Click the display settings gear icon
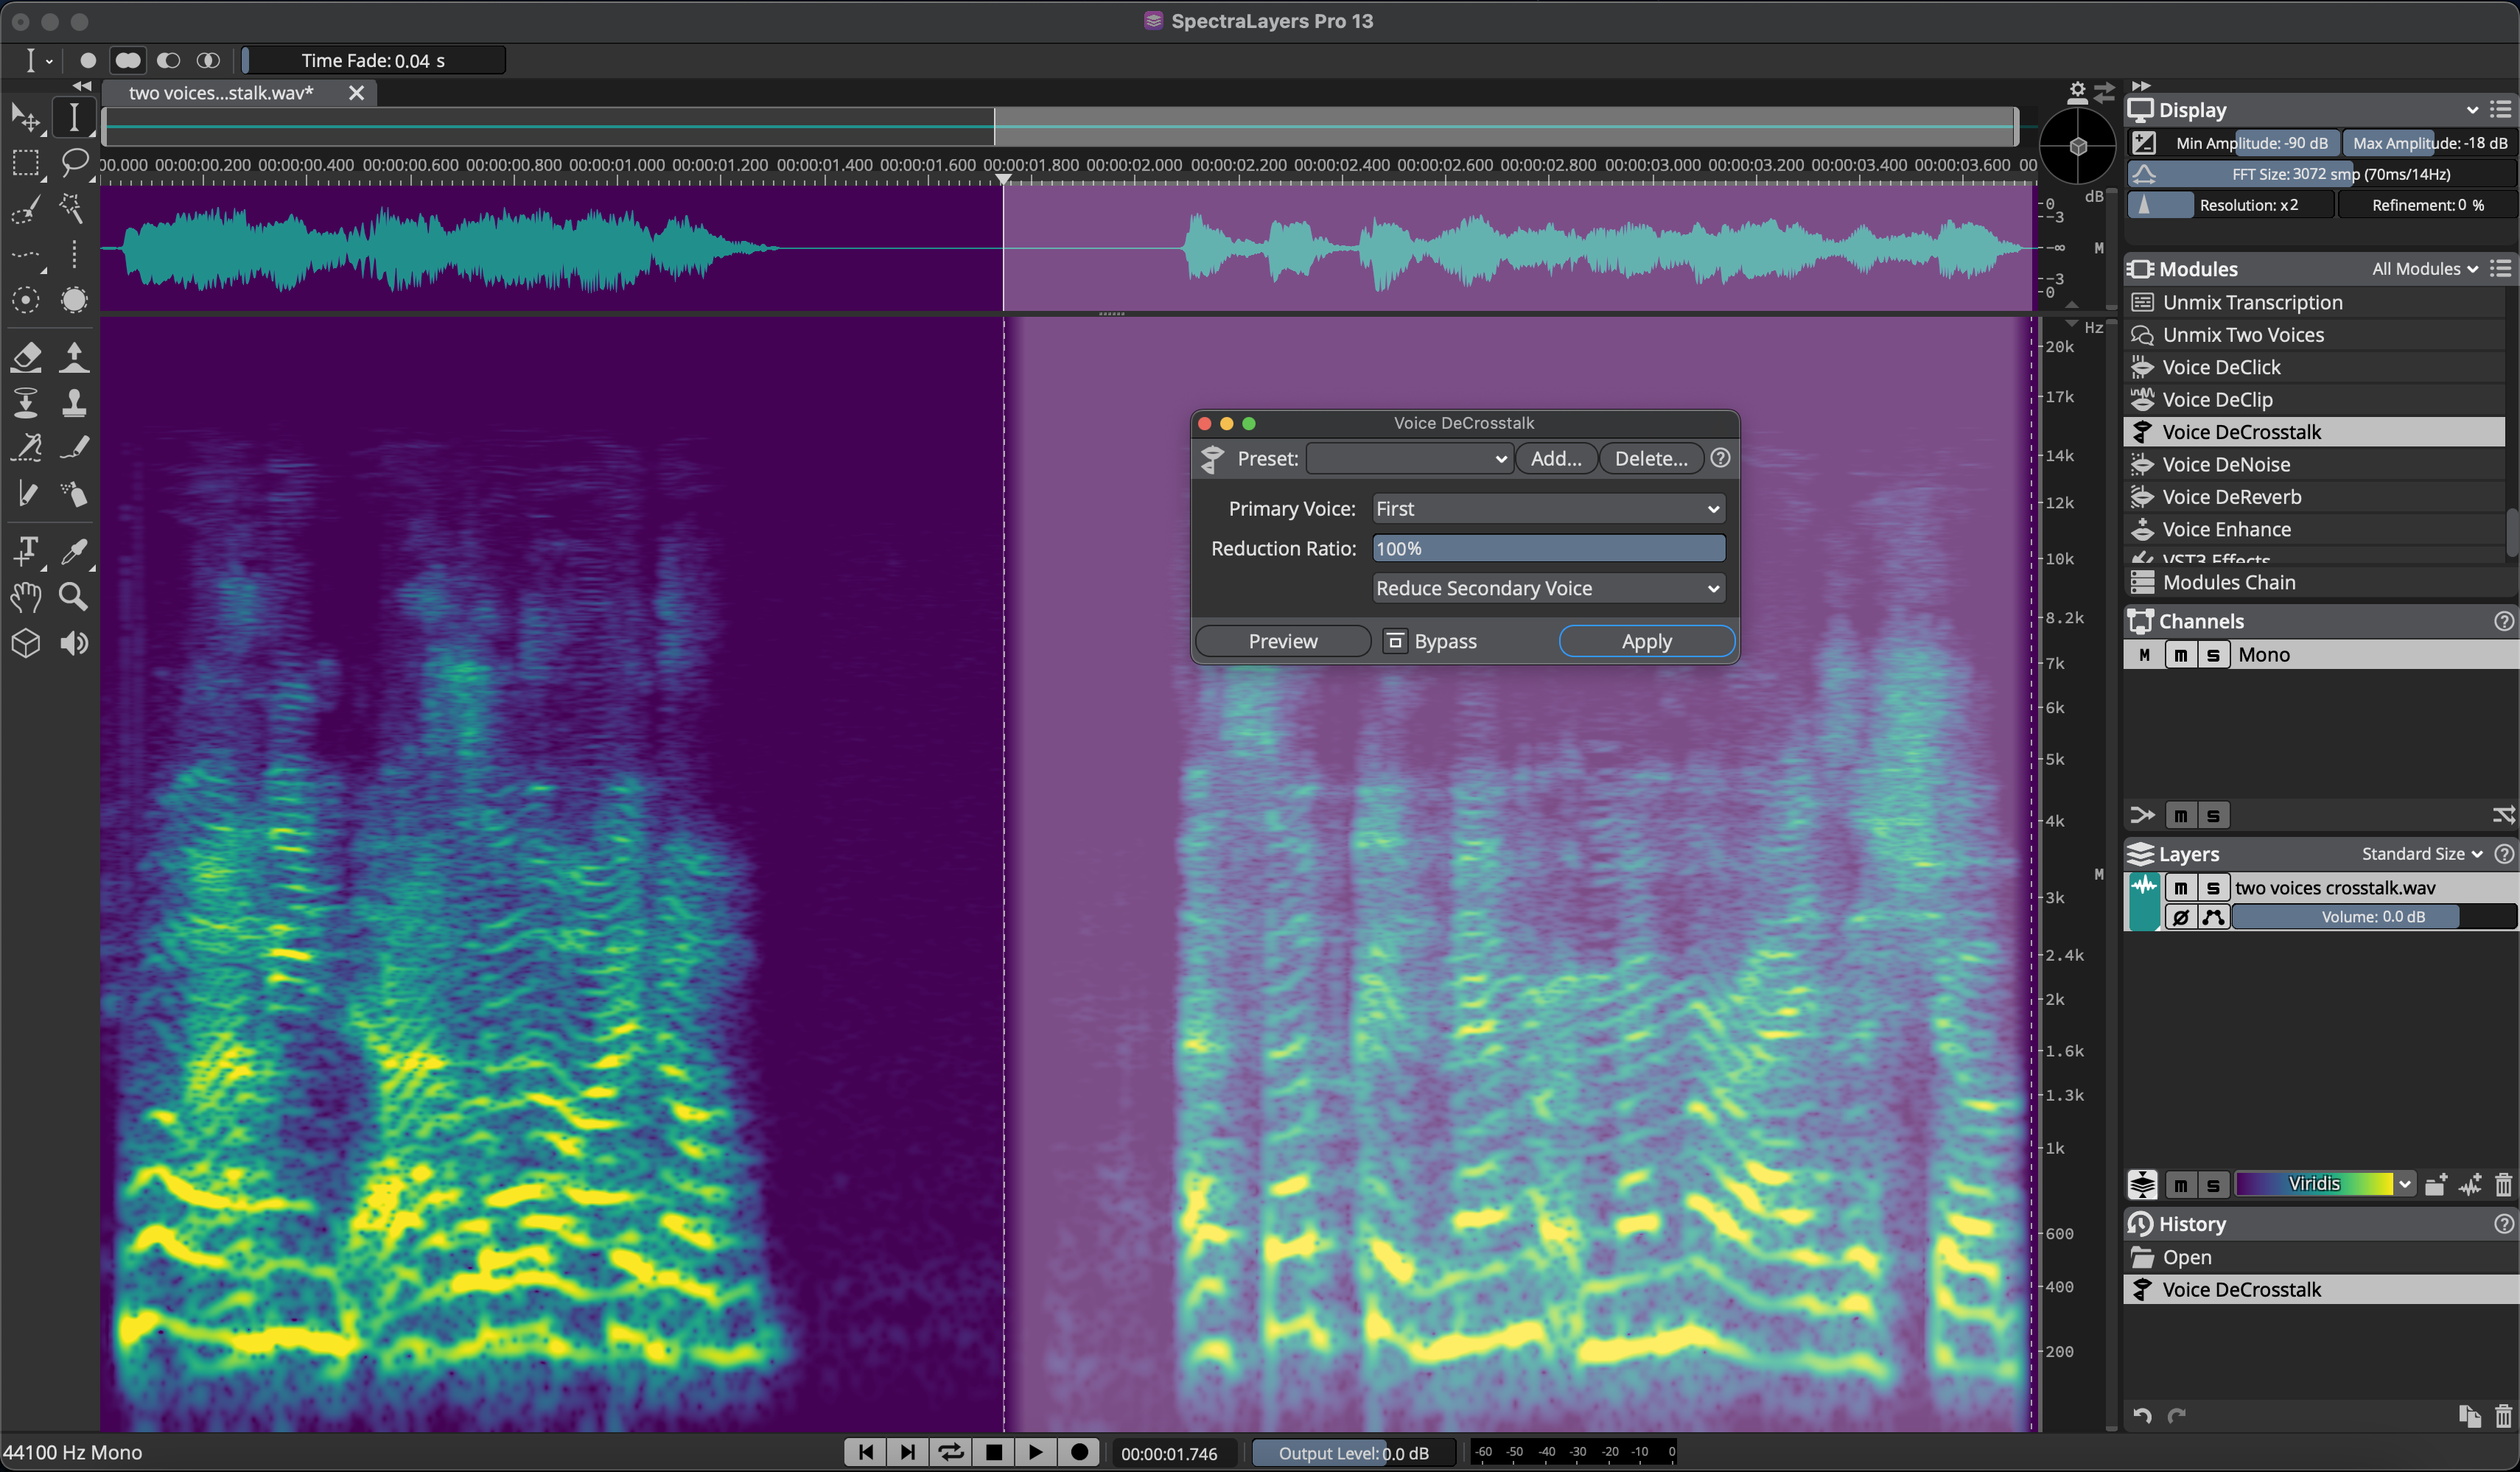 tap(2077, 92)
